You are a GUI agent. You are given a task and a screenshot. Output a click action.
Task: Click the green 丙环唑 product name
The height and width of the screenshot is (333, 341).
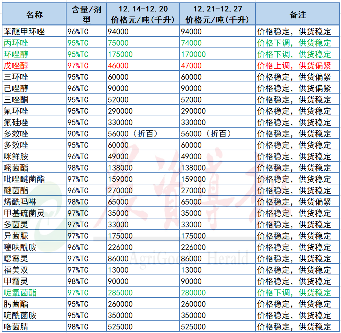pos(16,43)
